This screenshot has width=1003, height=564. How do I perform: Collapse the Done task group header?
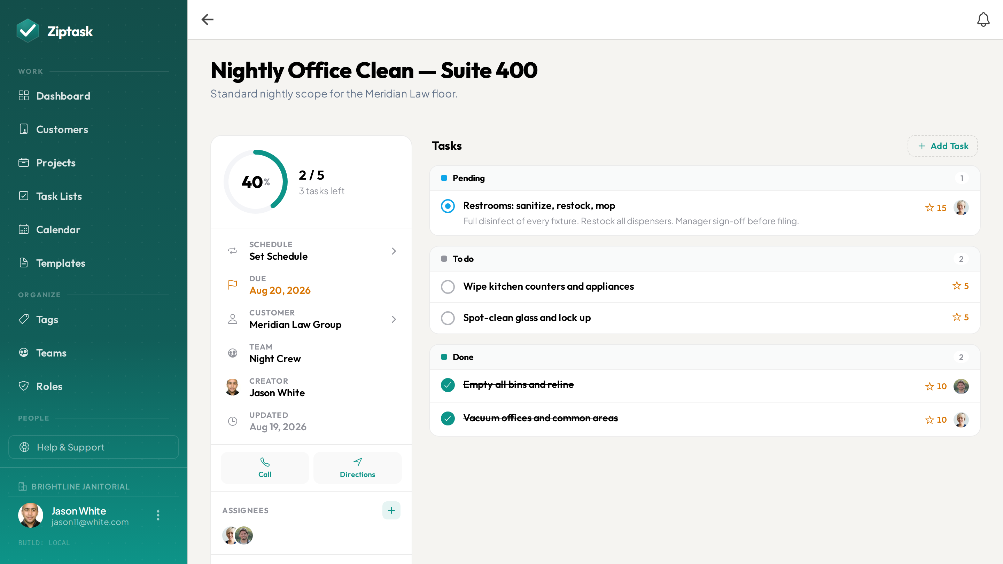point(704,357)
